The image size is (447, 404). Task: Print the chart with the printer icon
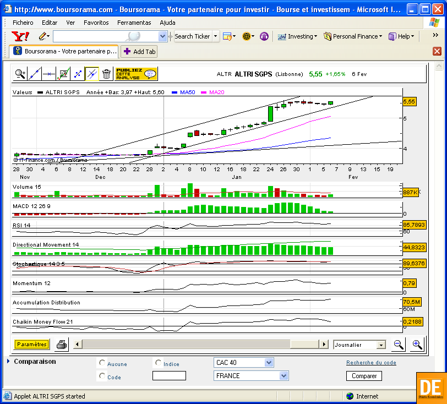[62, 345]
